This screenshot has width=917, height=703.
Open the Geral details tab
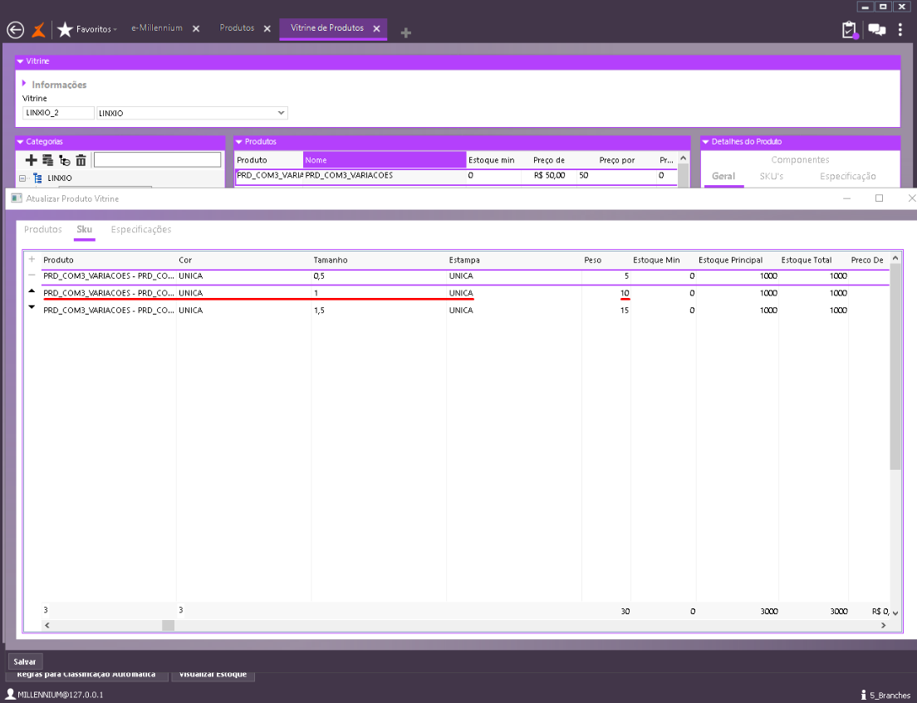point(723,177)
